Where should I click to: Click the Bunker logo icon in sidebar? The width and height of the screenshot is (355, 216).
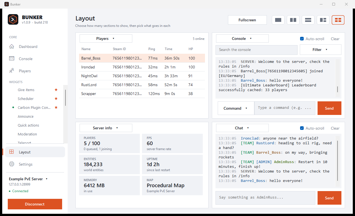pos(13,19)
